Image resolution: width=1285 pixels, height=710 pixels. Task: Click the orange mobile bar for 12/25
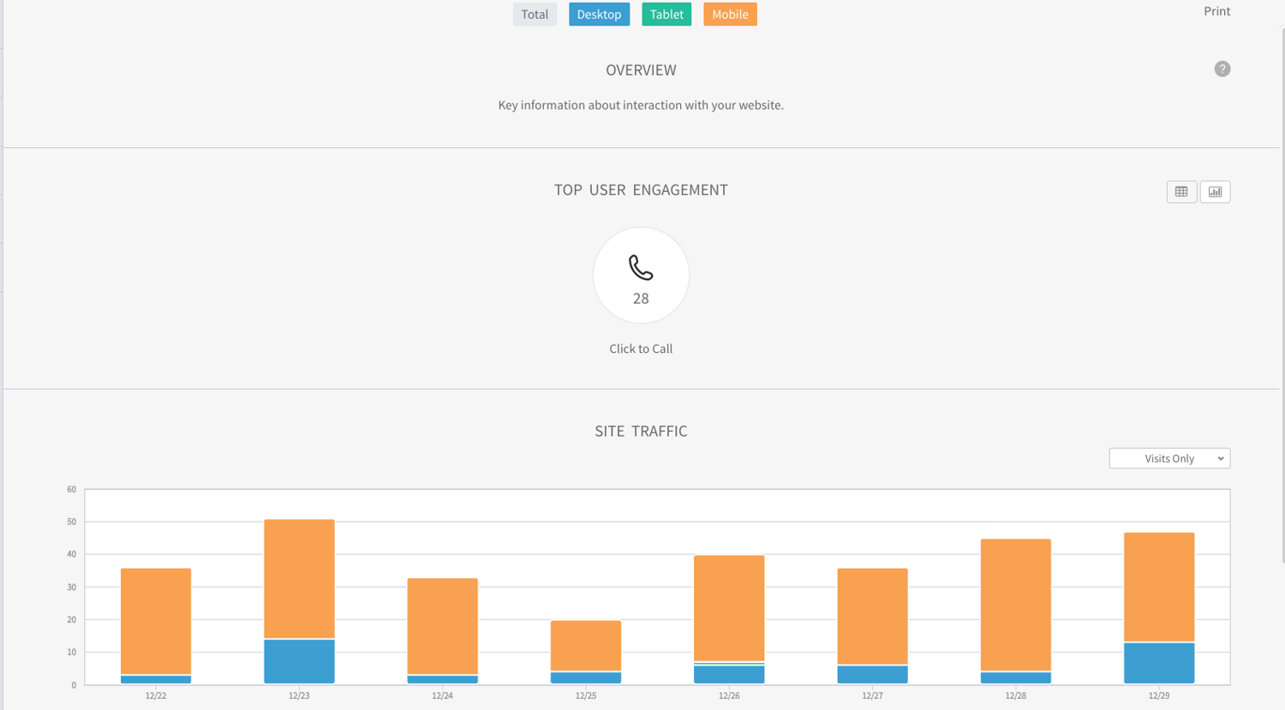point(586,645)
